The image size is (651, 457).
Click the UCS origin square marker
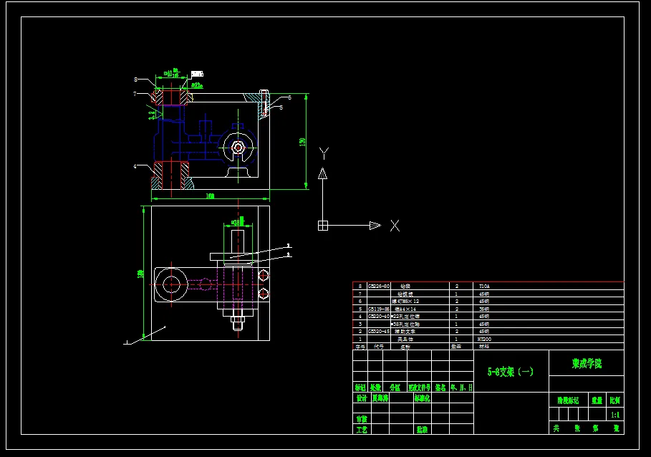[322, 226]
